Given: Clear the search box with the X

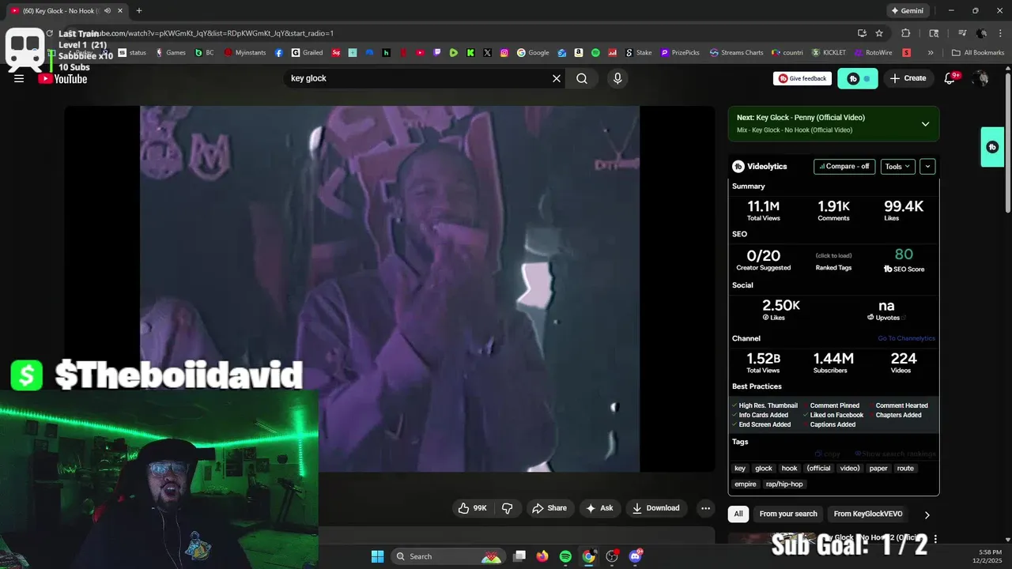Looking at the screenshot, I should (557, 78).
